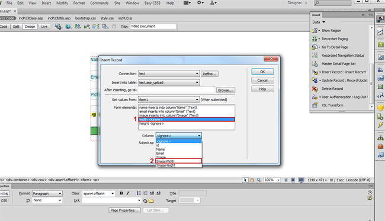
Task: Click the Define... connection button
Action: pos(210,74)
